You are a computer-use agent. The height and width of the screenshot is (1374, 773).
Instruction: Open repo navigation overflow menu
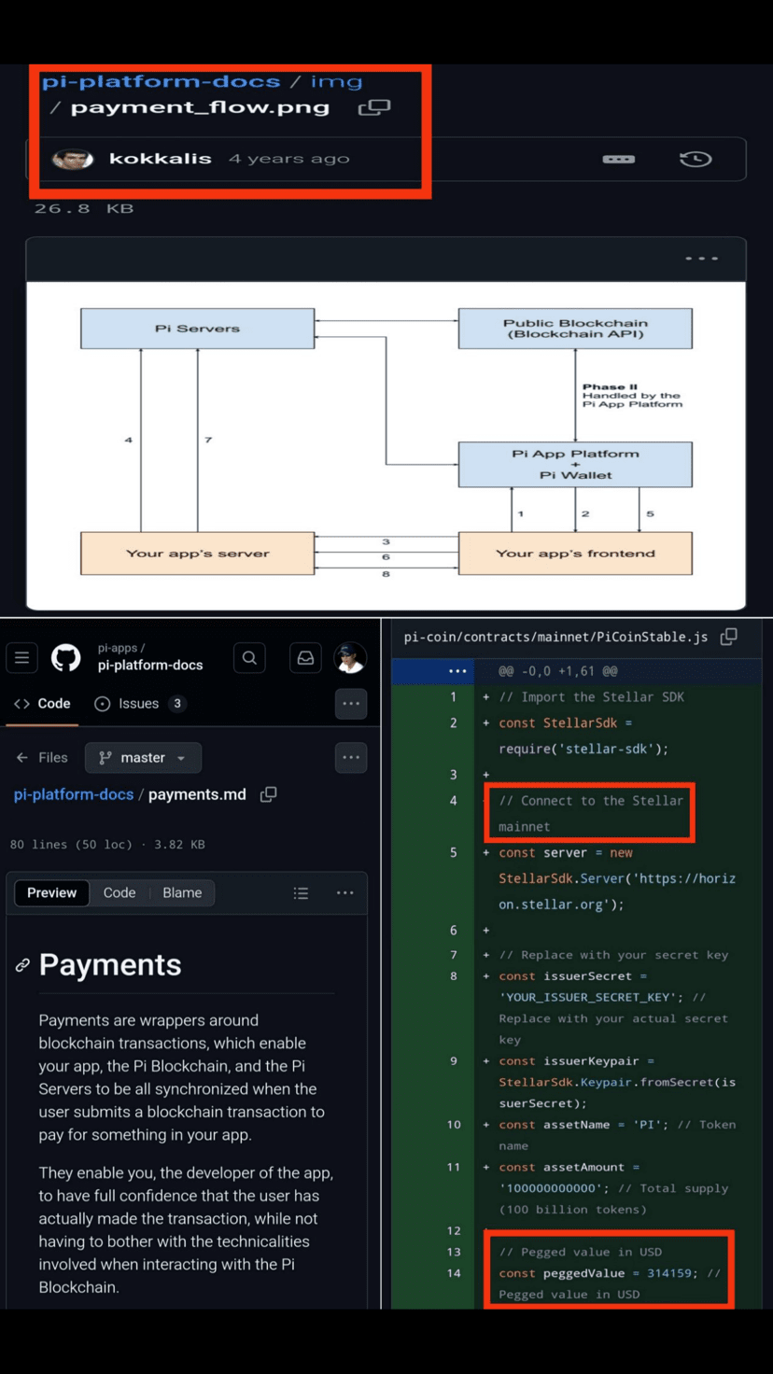[351, 704]
